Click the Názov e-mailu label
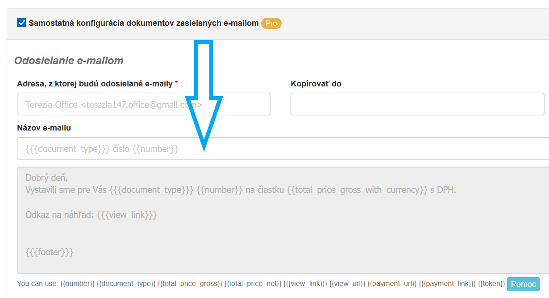Viewport: 549px width, 298px height. (44, 128)
